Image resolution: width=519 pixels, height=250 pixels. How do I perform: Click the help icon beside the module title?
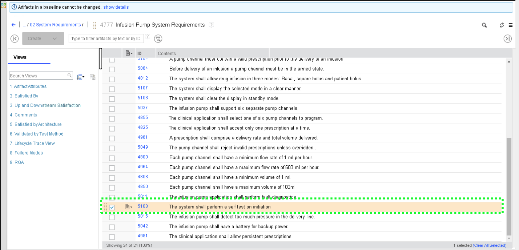[211, 25]
